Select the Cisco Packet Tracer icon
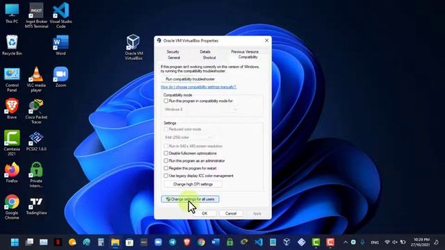 tap(36, 111)
